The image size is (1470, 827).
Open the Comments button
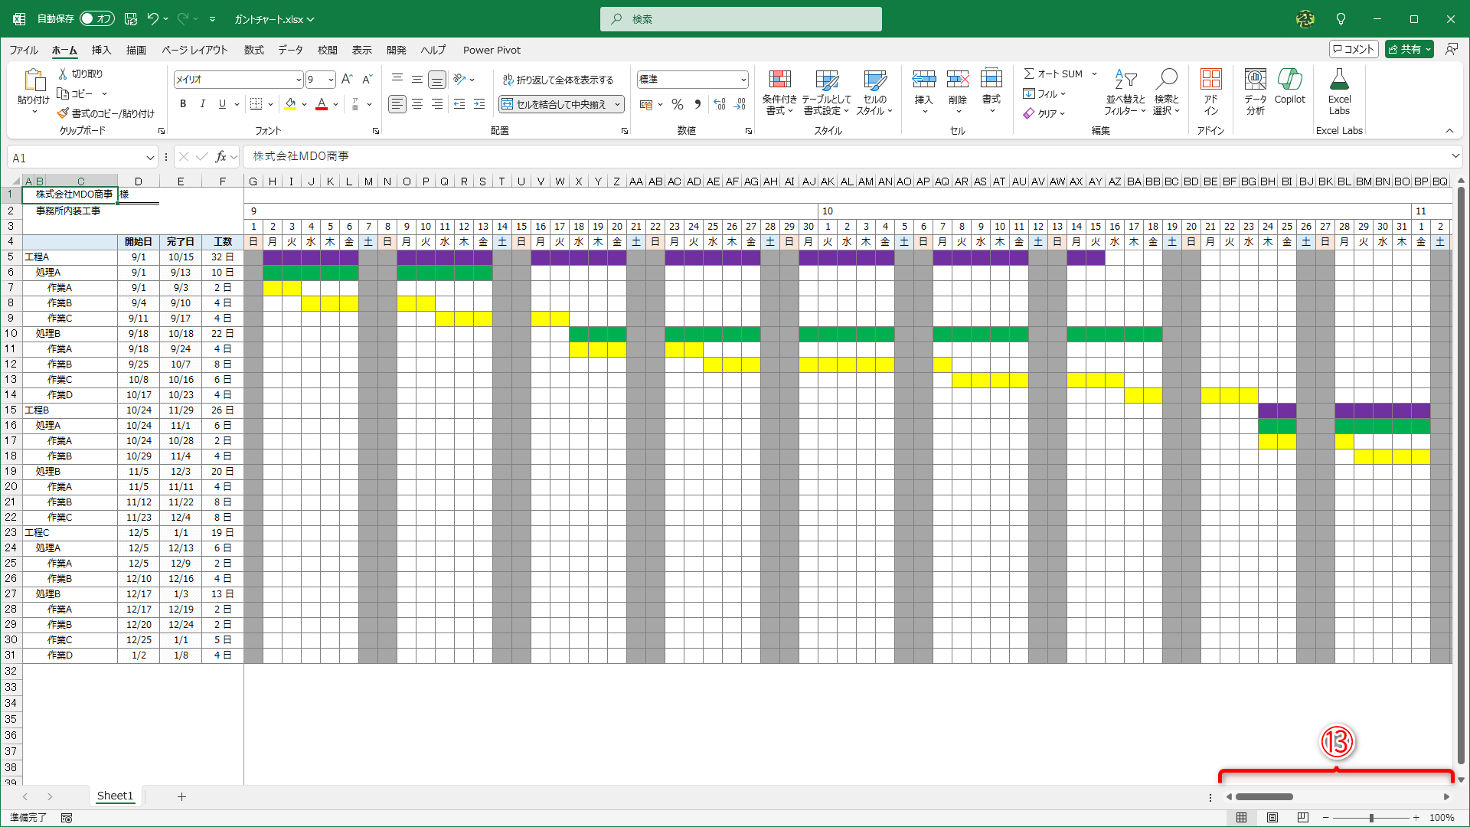[1353, 49]
